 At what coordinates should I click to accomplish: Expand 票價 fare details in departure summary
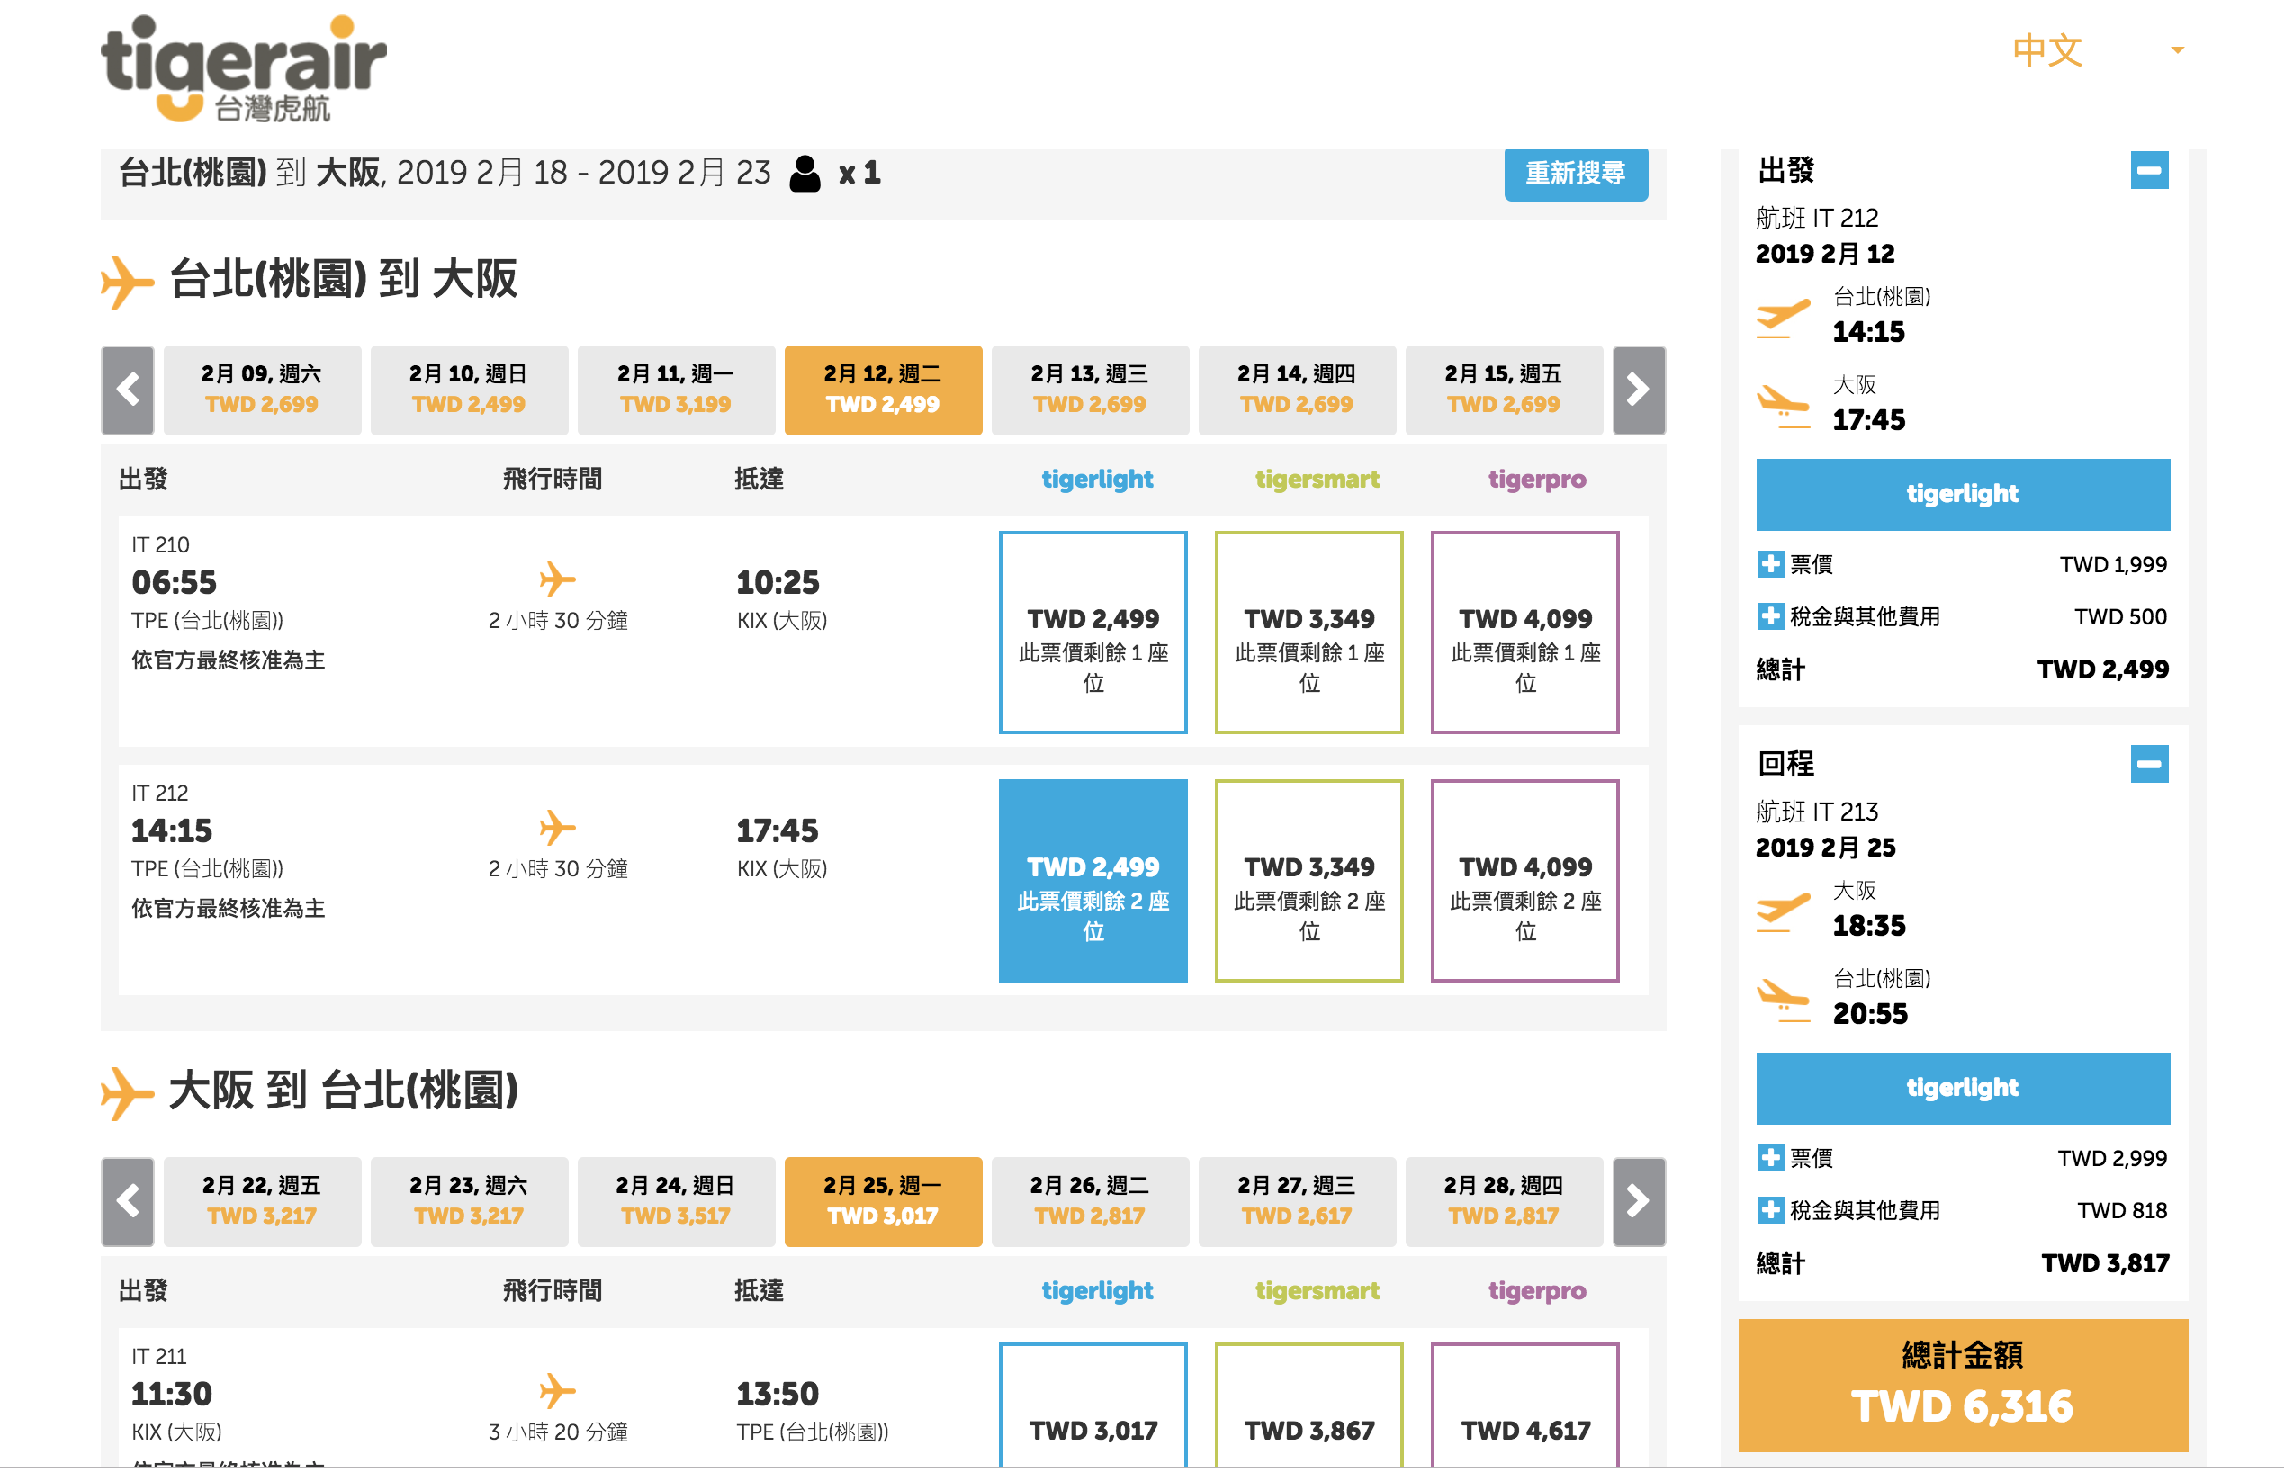click(x=1771, y=564)
